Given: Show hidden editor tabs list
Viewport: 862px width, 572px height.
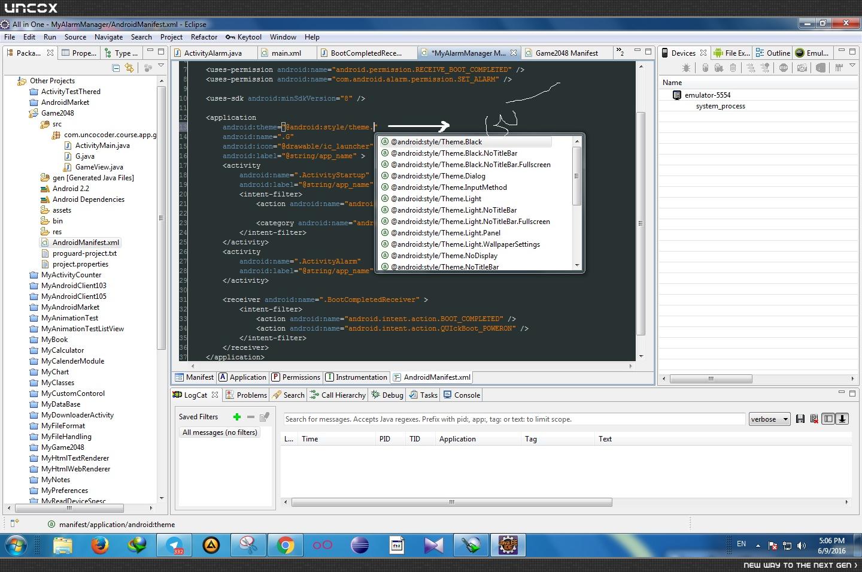Looking at the screenshot, I should 620,52.
